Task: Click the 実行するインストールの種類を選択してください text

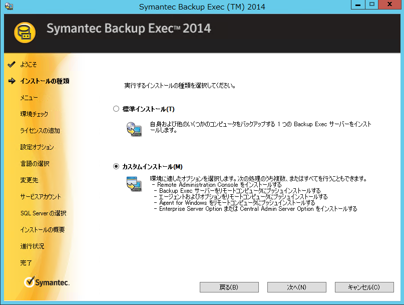Action: point(180,85)
